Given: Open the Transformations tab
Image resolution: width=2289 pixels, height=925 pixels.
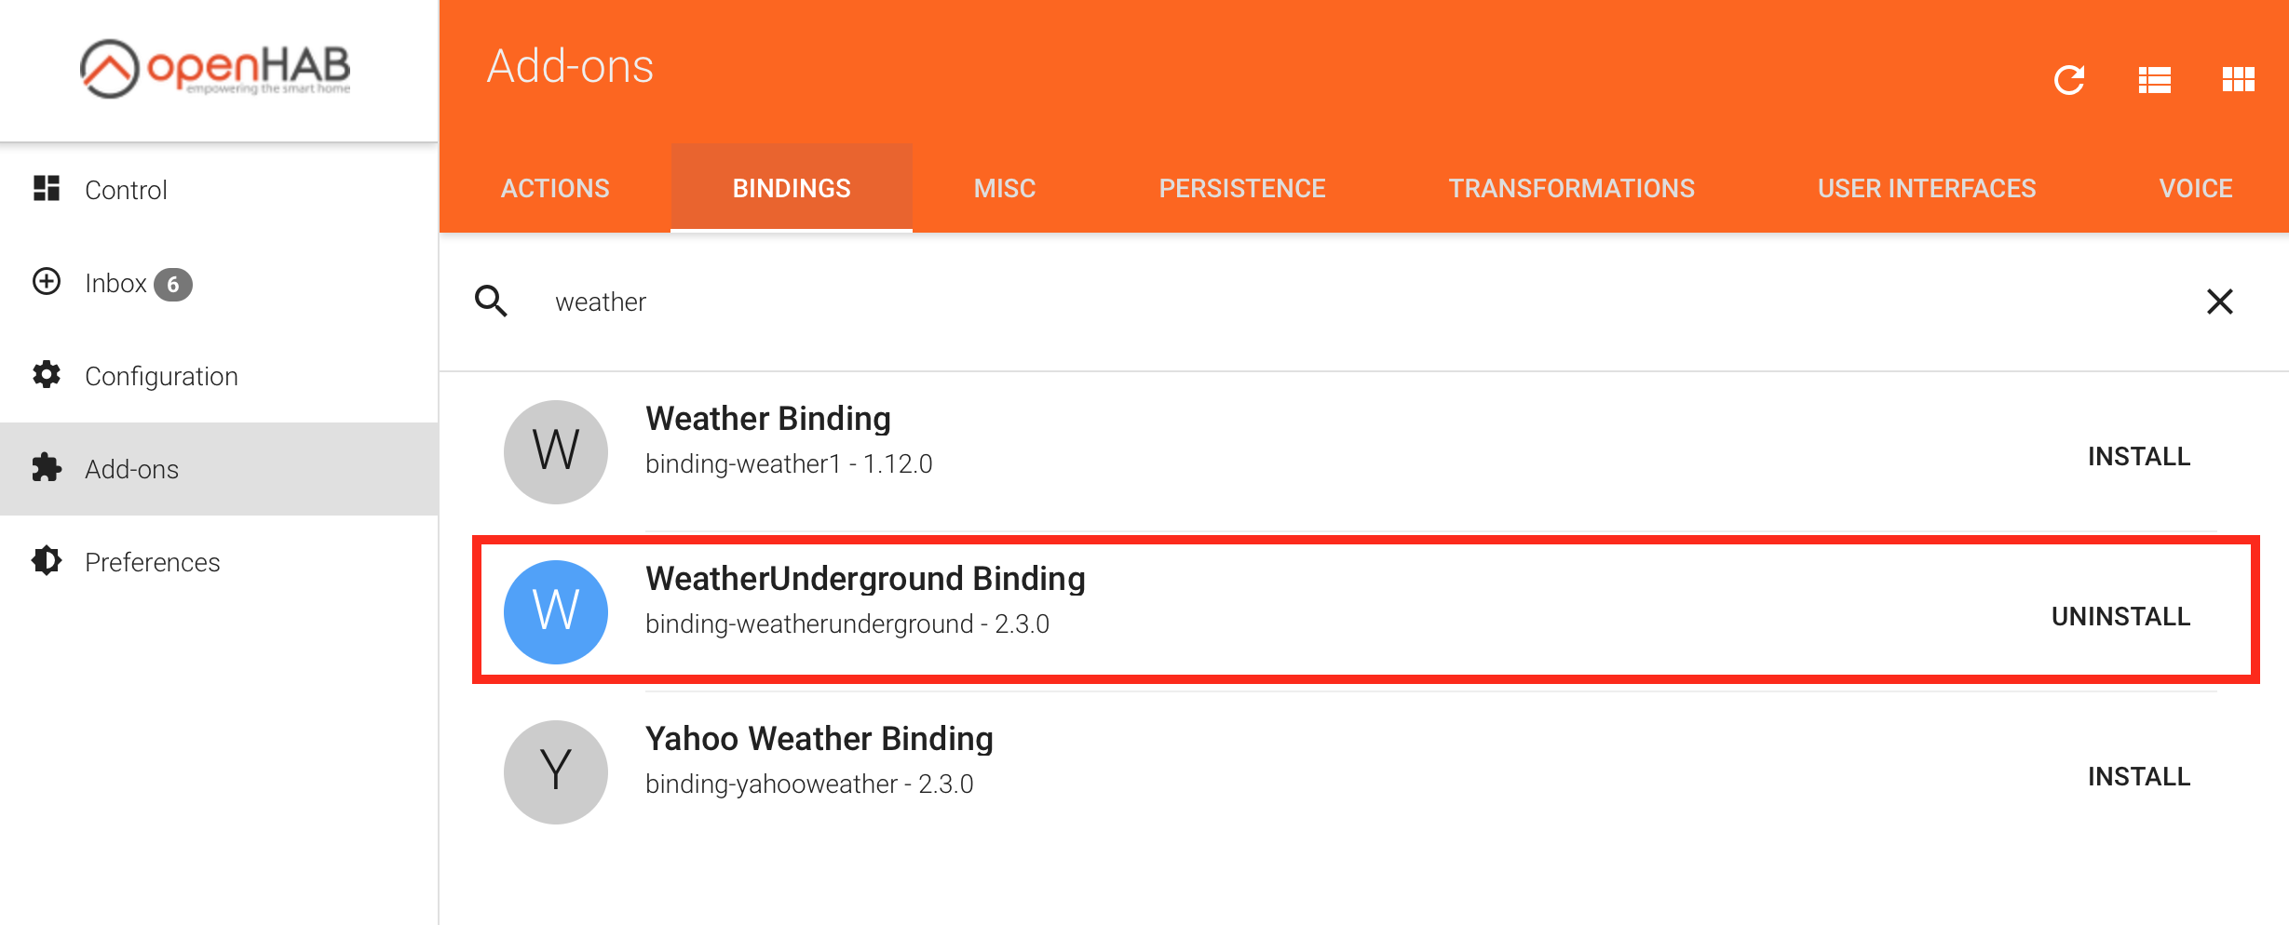Looking at the screenshot, I should pos(1571,188).
